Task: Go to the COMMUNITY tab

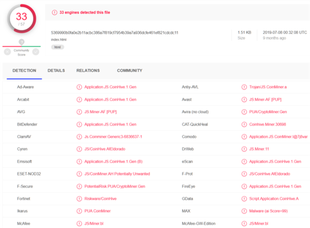Action: click(129, 71)
